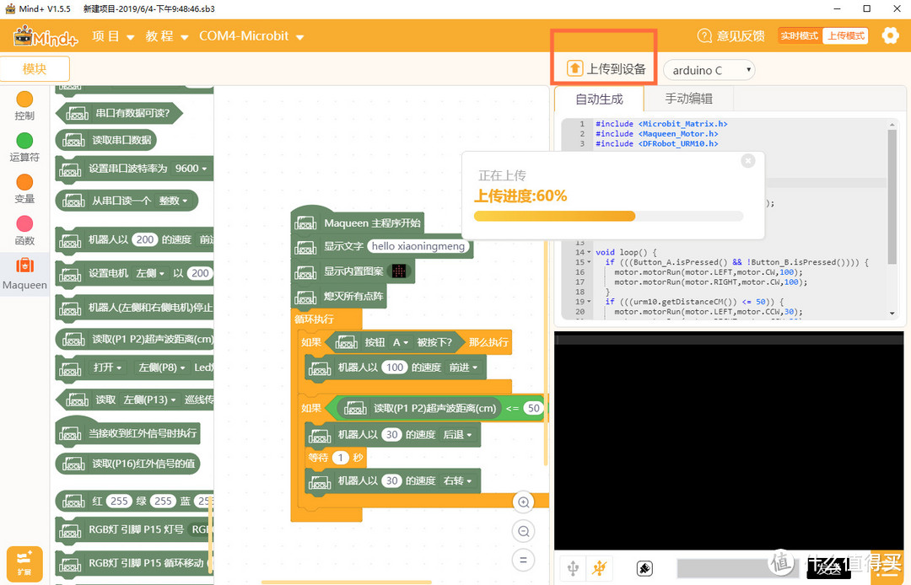Click the upload progress bar

608,216
